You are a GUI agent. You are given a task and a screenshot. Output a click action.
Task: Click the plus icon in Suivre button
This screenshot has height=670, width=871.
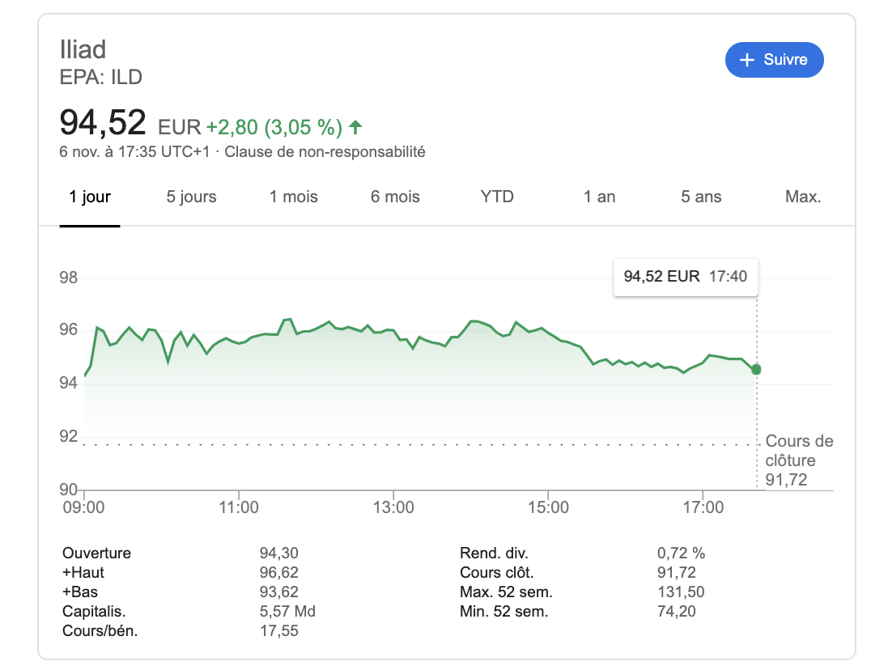coord(747,60)
